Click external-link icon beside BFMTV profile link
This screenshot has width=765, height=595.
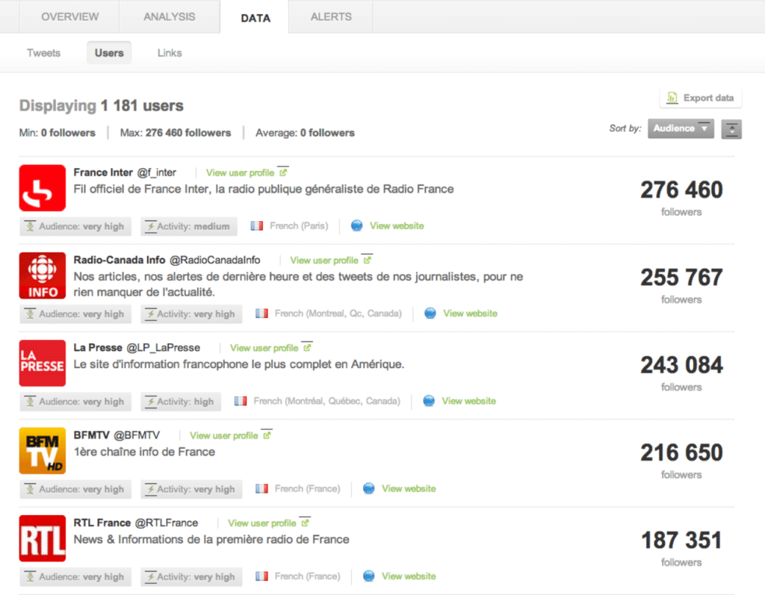[x=267, y=434]
